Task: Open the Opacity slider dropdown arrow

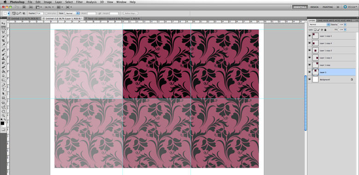Action: (x=345, y=24)
